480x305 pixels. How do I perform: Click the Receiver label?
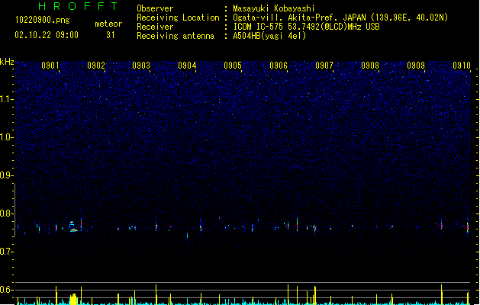coord(155,27)
